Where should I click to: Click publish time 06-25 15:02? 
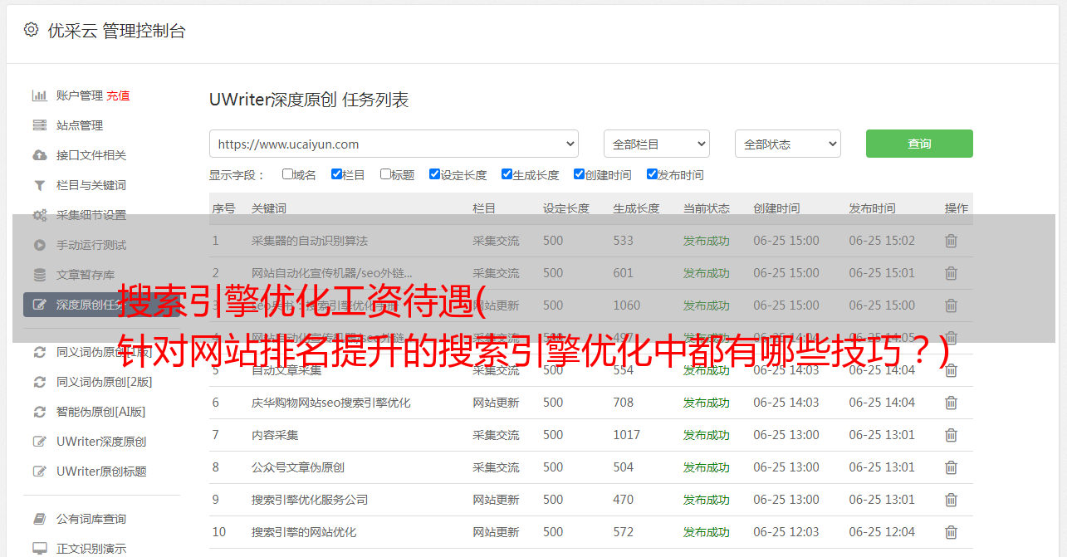882,241
